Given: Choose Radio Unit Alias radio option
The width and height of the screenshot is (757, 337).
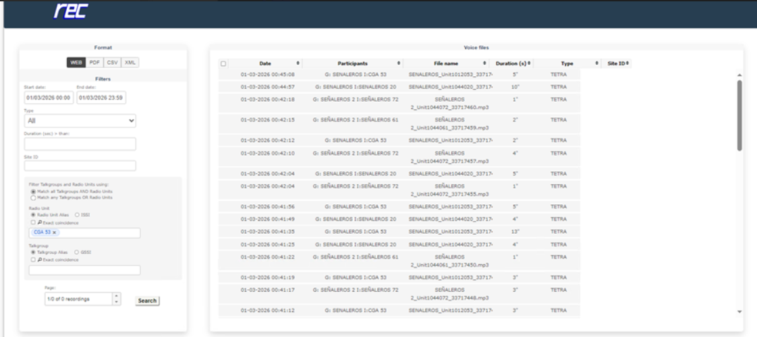Looking at the screenshot, I should click(33, 215).
